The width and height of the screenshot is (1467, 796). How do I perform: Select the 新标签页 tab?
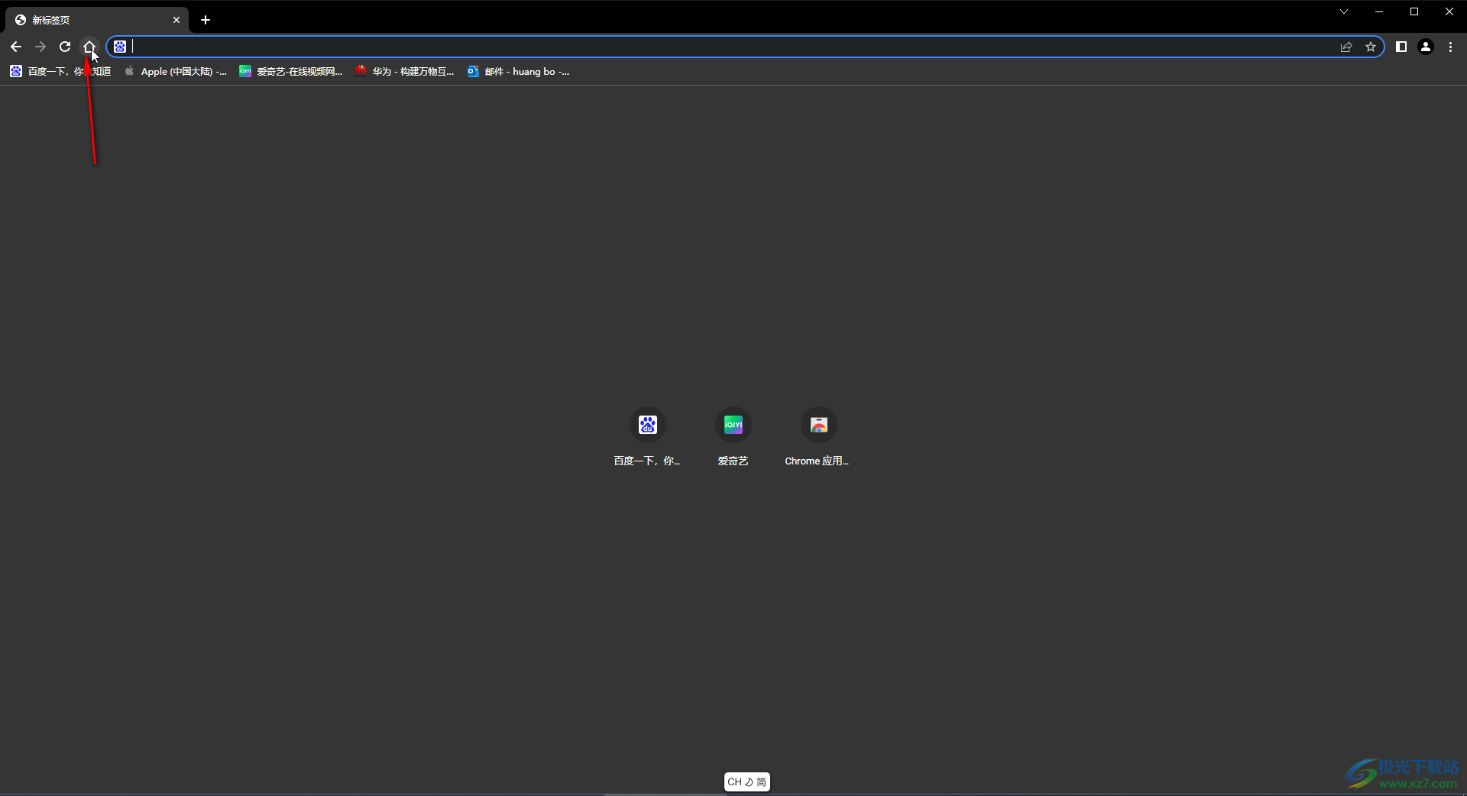pos(97,20)
